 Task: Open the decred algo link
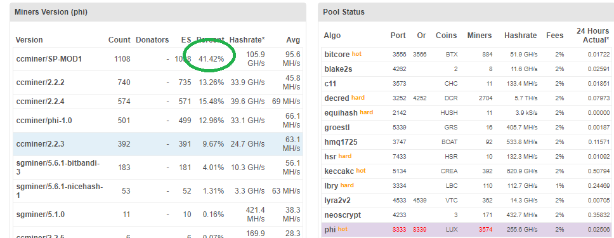pyautogui.click(x=337, y=98)
